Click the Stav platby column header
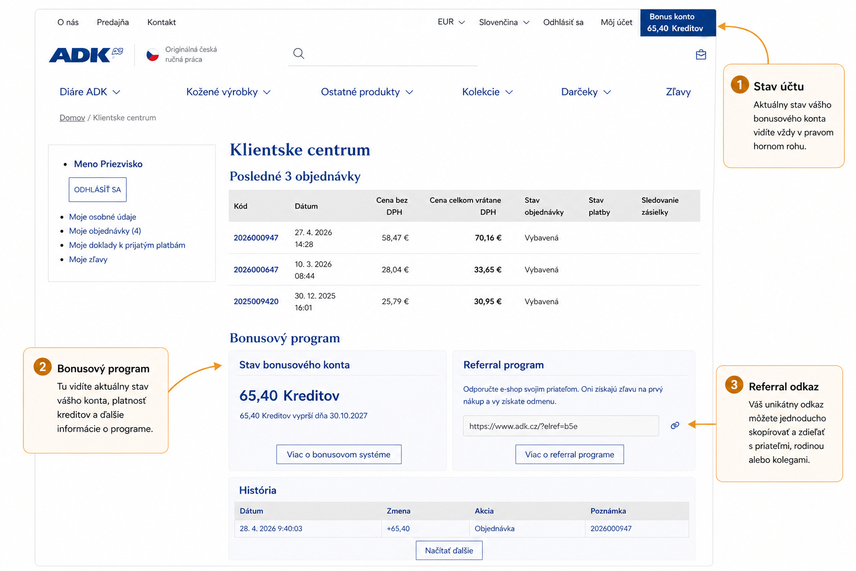 pyautogui.click(x=599, y=206)
